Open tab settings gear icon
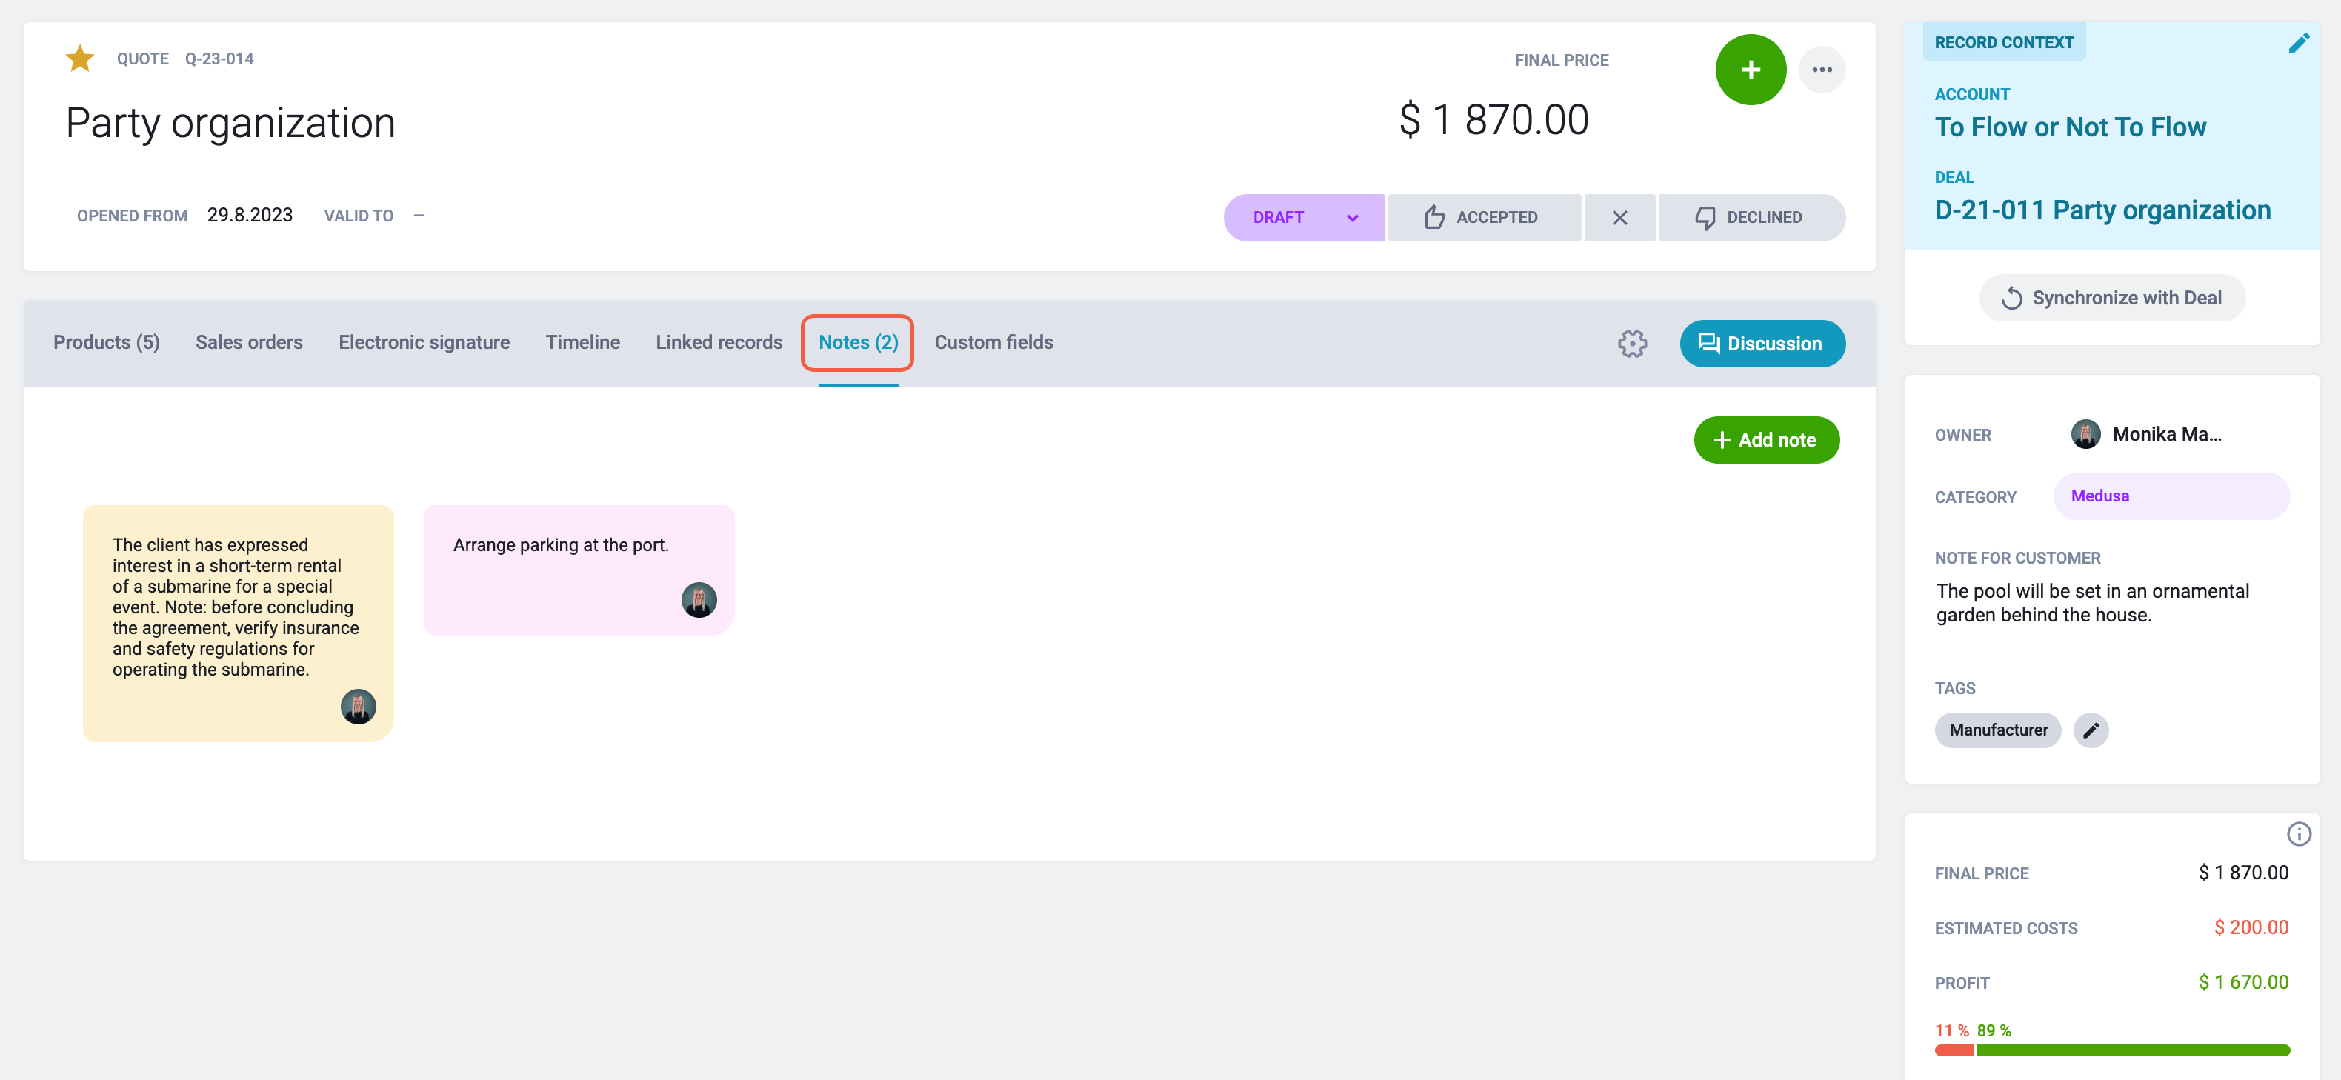 tap(1632, 344)
